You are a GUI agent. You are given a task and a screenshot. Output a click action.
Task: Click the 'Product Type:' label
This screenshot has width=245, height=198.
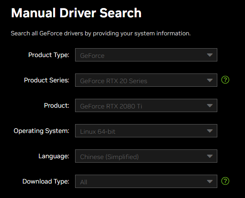click(49, 55)
